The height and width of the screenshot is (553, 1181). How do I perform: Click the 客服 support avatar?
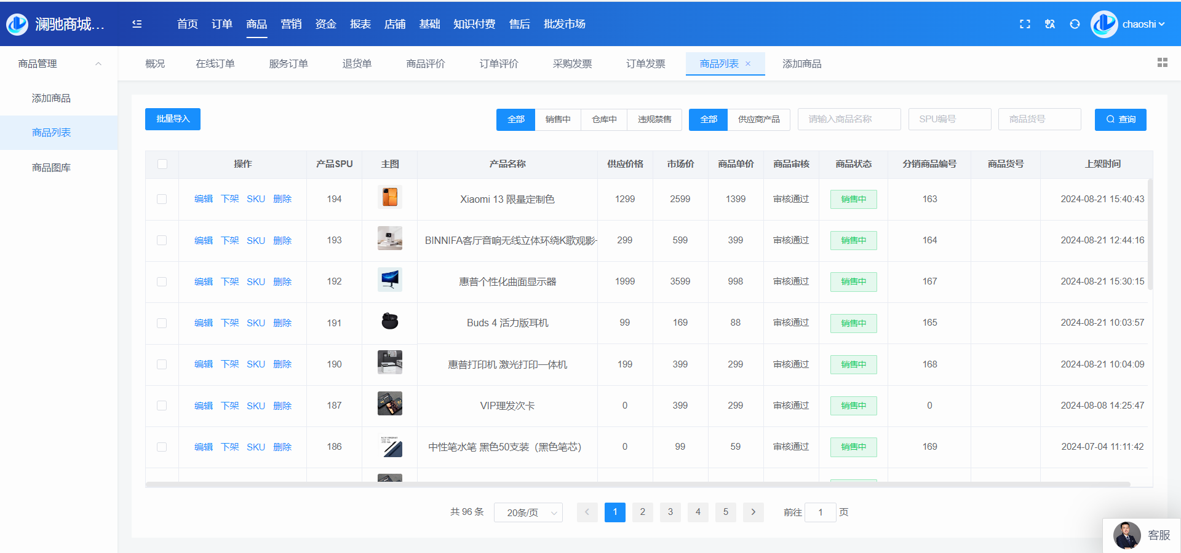click(1127, 535)
